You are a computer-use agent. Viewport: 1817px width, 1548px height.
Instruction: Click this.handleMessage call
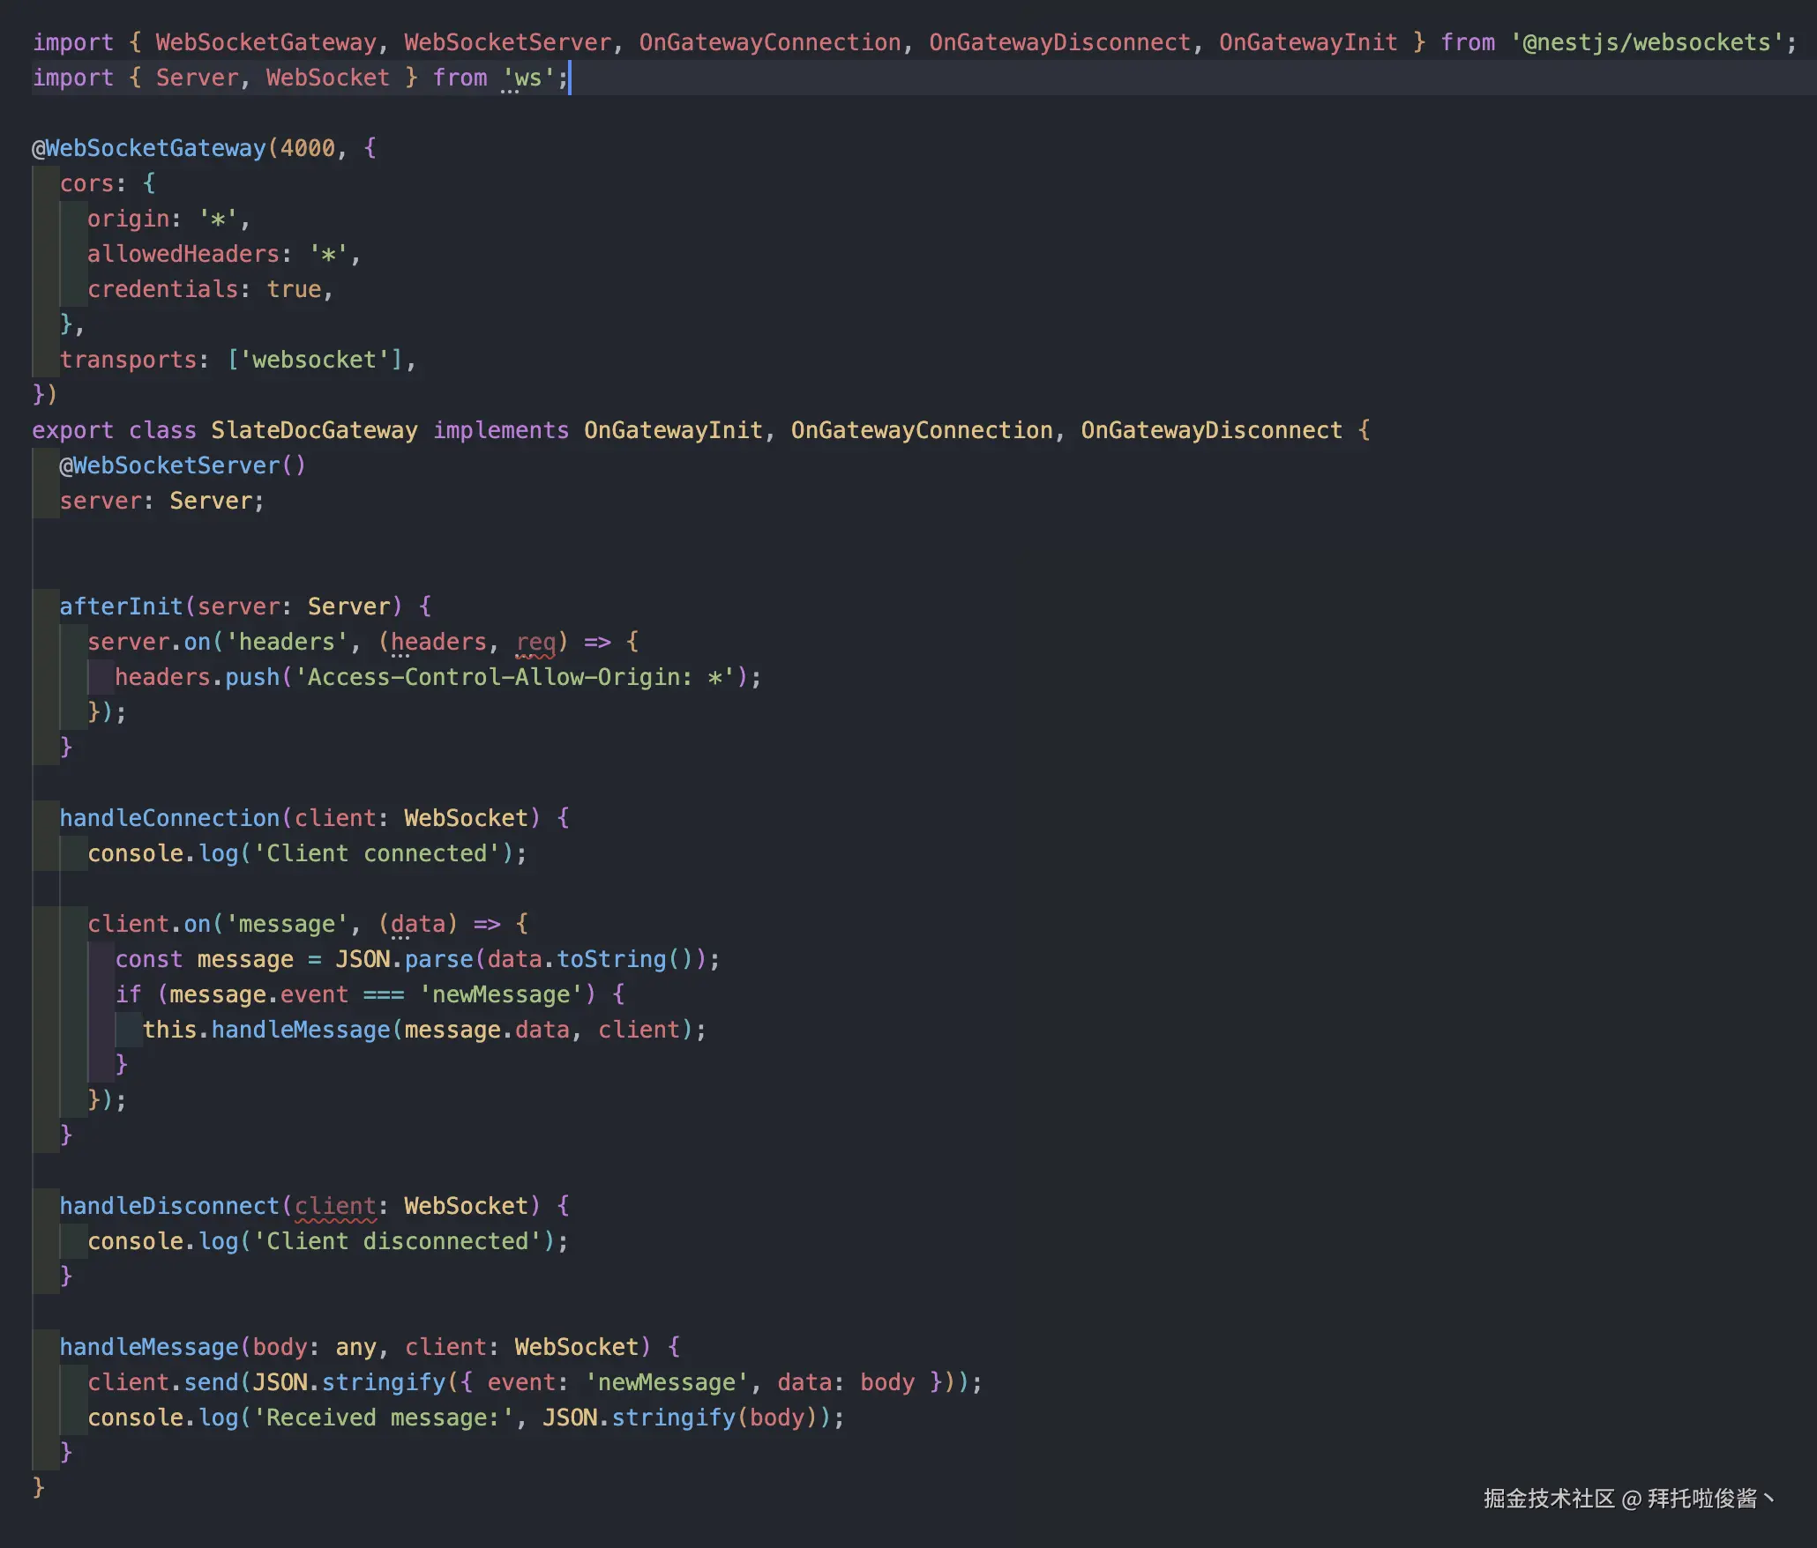pyautogui.click(x=265, y=1030)
